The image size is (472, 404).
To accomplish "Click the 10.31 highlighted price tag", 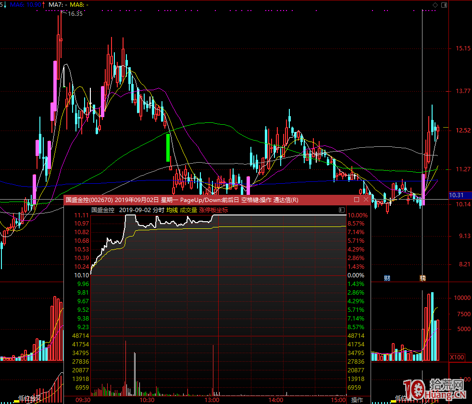I will pos(456,195).
